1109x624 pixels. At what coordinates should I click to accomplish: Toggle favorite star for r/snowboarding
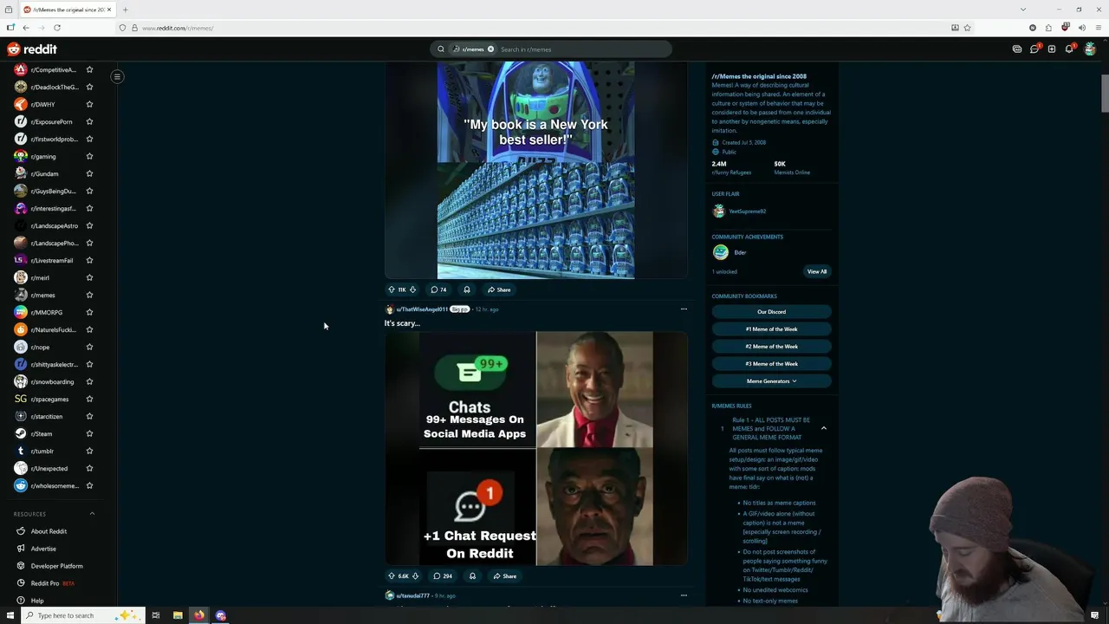tap(89, 381)
